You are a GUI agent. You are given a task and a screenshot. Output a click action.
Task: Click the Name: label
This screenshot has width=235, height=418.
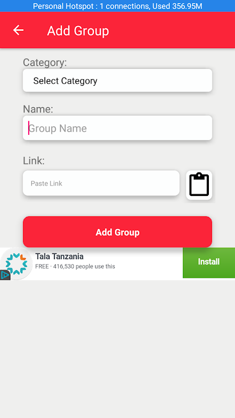pos(38,109)
